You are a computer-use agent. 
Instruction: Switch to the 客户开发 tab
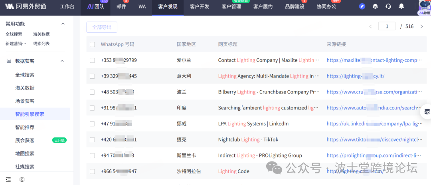point(200,7)
